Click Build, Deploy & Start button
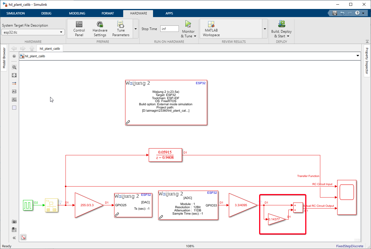Image resolution: width=371 pixels, height=249 pixels. tap(281, 28)
